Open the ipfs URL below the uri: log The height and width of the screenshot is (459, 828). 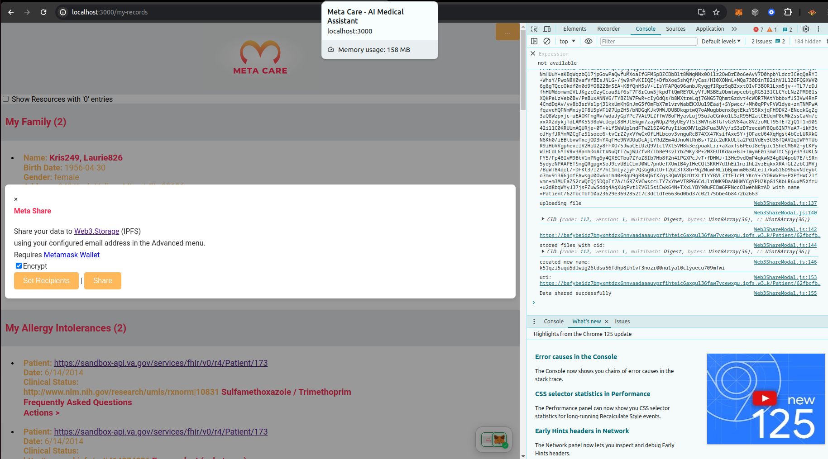pyautogui.click(x=680, y=284)
